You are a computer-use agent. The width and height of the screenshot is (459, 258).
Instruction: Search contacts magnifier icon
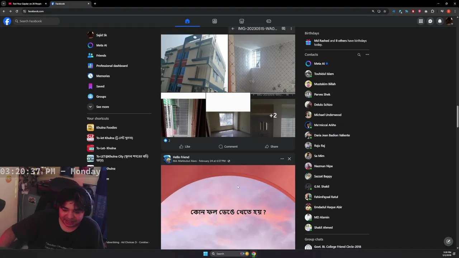[359, 54]
